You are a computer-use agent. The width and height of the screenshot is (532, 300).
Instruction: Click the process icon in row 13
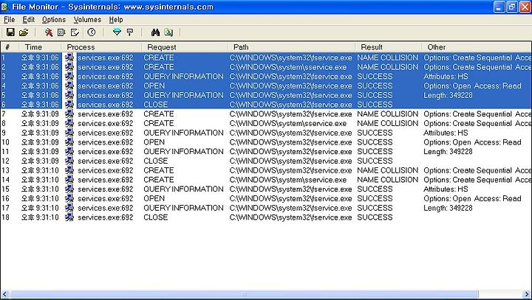(69, 170)
